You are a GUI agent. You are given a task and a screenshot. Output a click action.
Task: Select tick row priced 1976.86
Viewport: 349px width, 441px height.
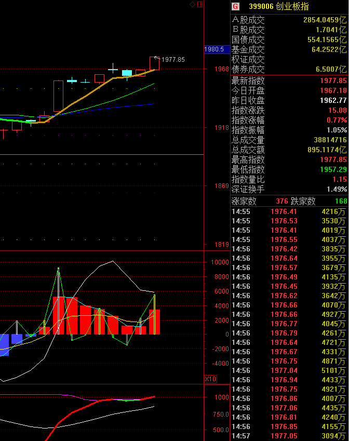click(289, 399)
